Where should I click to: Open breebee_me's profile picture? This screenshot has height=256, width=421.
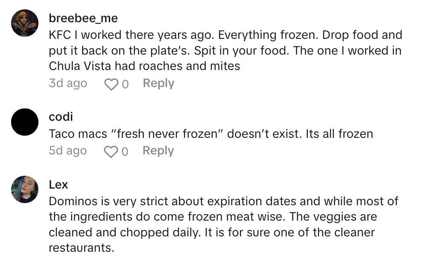tap(25, 23)
